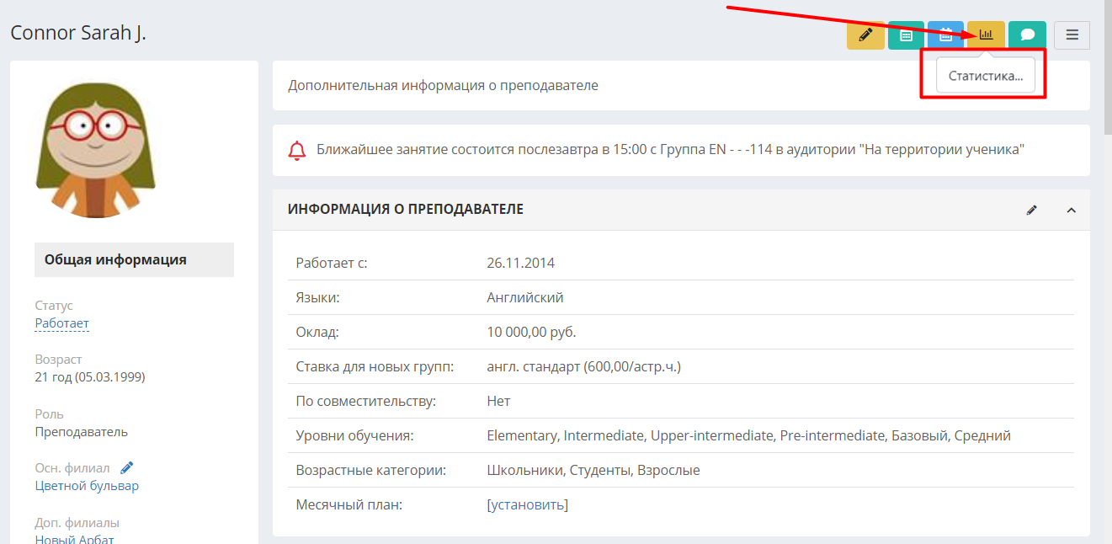Click the yellow pencil edit button

865,35
